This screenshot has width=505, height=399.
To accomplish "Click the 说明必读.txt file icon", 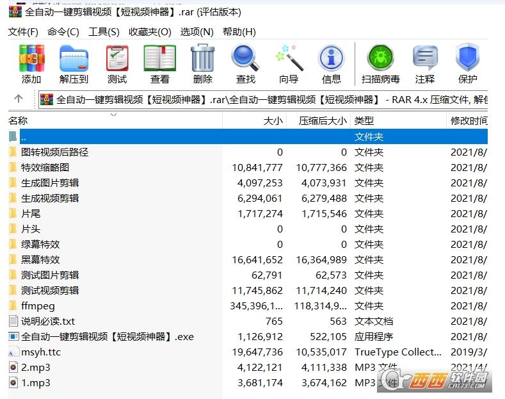I will [13, 321].
